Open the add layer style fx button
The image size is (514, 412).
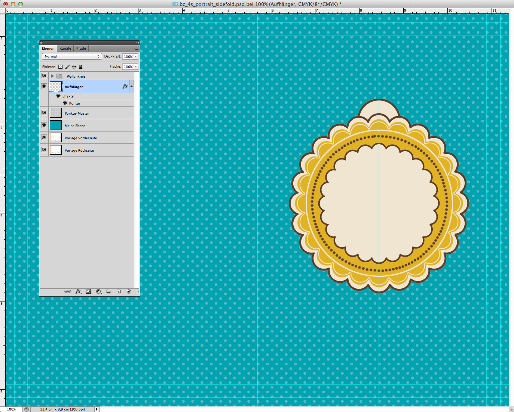pos(78,291)
